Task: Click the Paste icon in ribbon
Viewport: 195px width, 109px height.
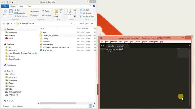Action: (x=11, y=12)
